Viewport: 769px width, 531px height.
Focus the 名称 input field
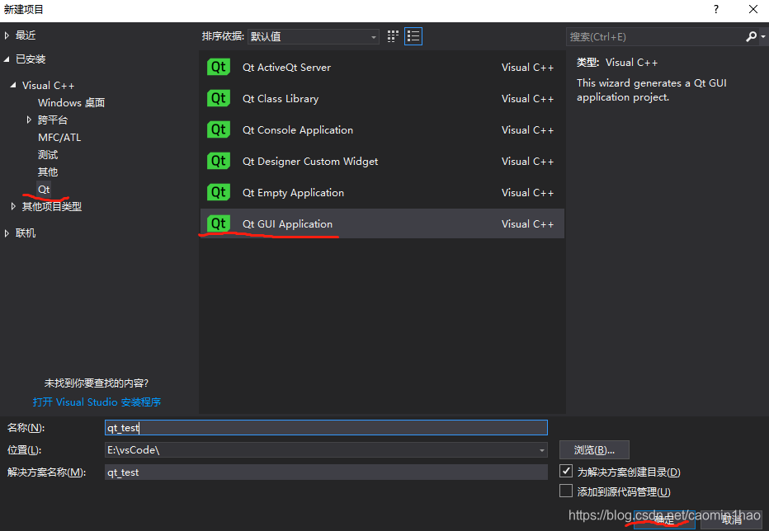tap(326, 428)
